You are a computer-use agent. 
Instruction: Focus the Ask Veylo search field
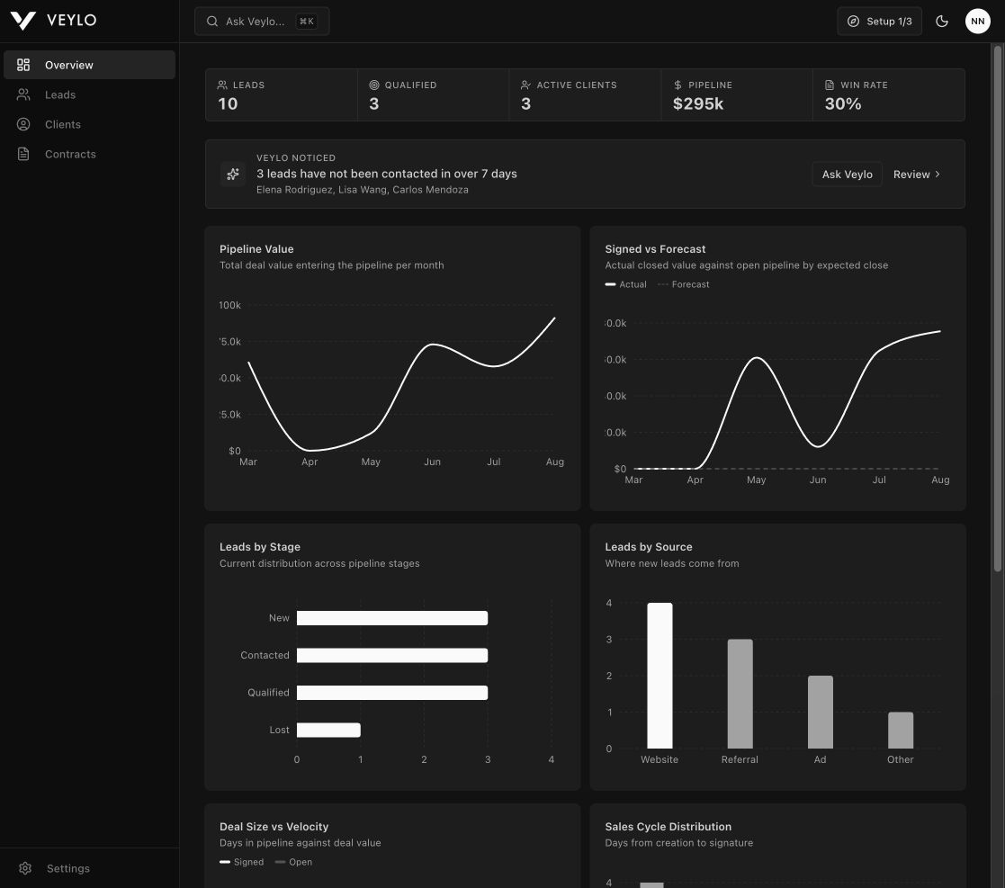click(262, 22)
